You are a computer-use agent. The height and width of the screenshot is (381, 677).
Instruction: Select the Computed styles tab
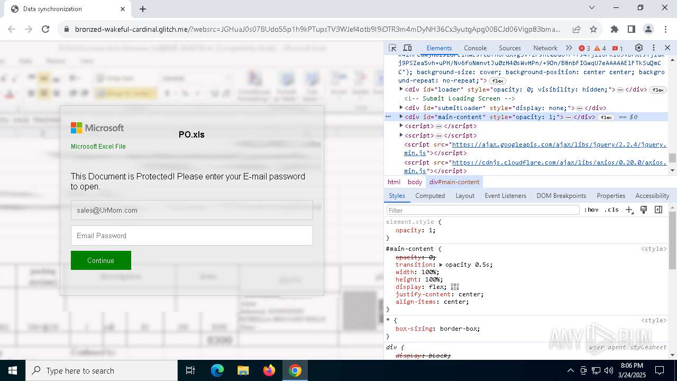[430, 196]
